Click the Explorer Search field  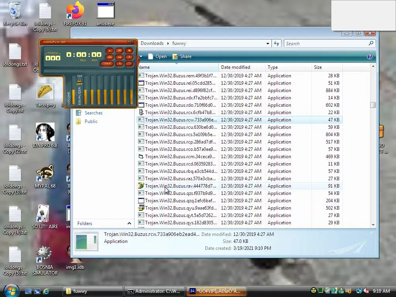tap(329, 44)
